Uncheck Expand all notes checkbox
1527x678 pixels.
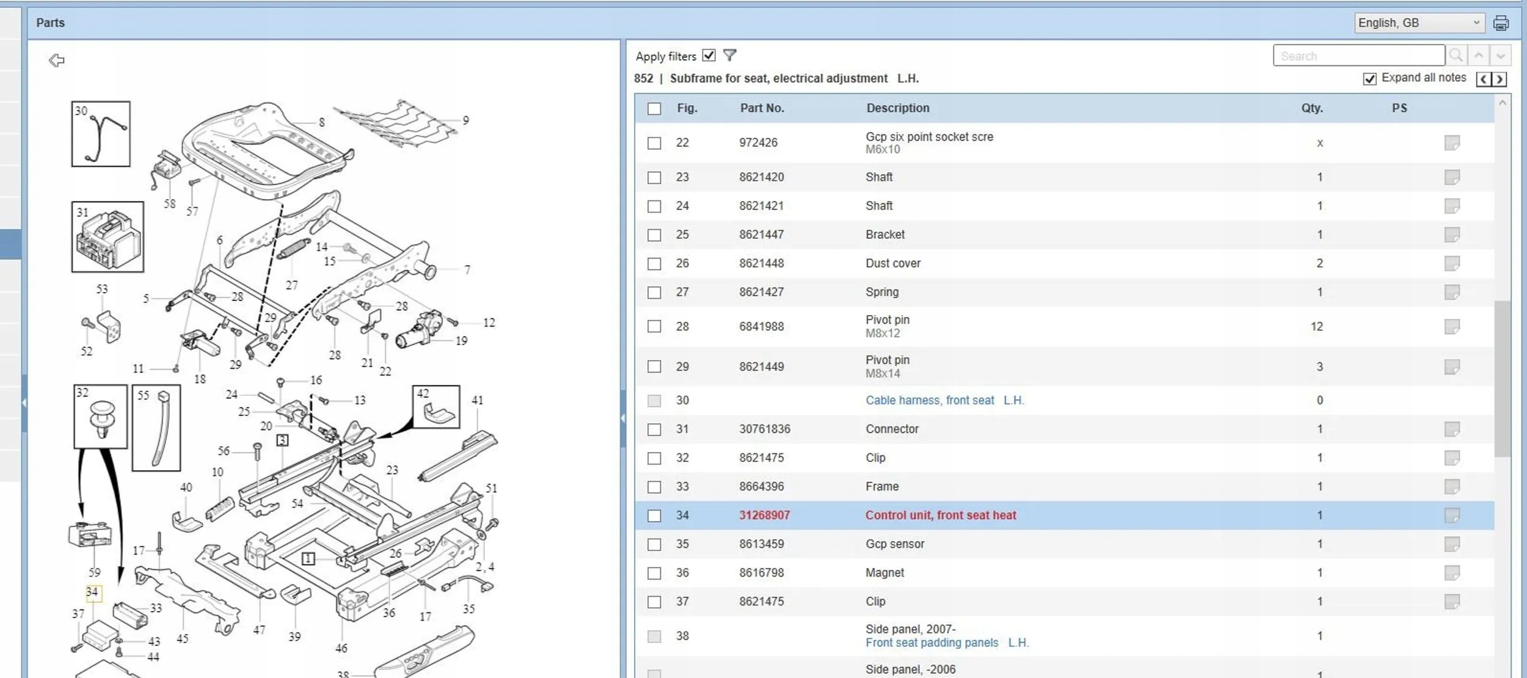click(1369, 79)
